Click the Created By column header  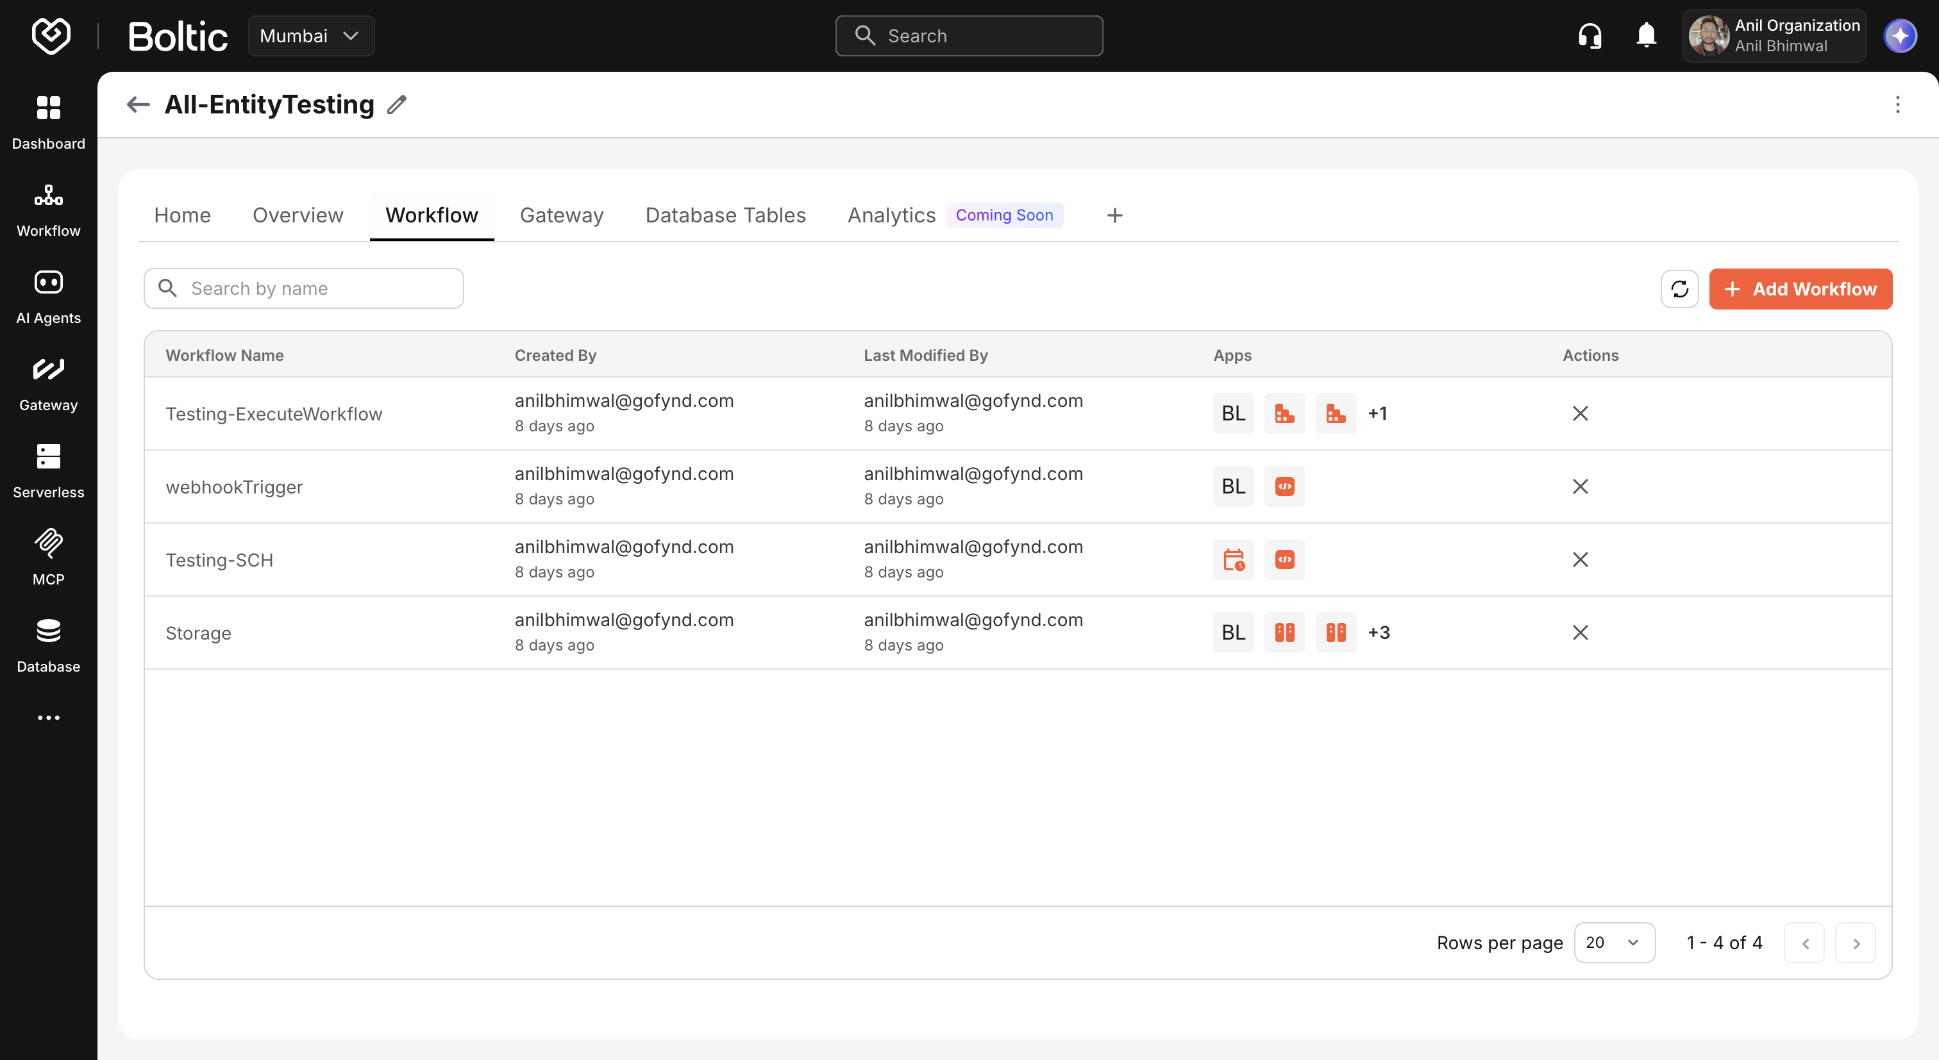(x=555, y=355)
